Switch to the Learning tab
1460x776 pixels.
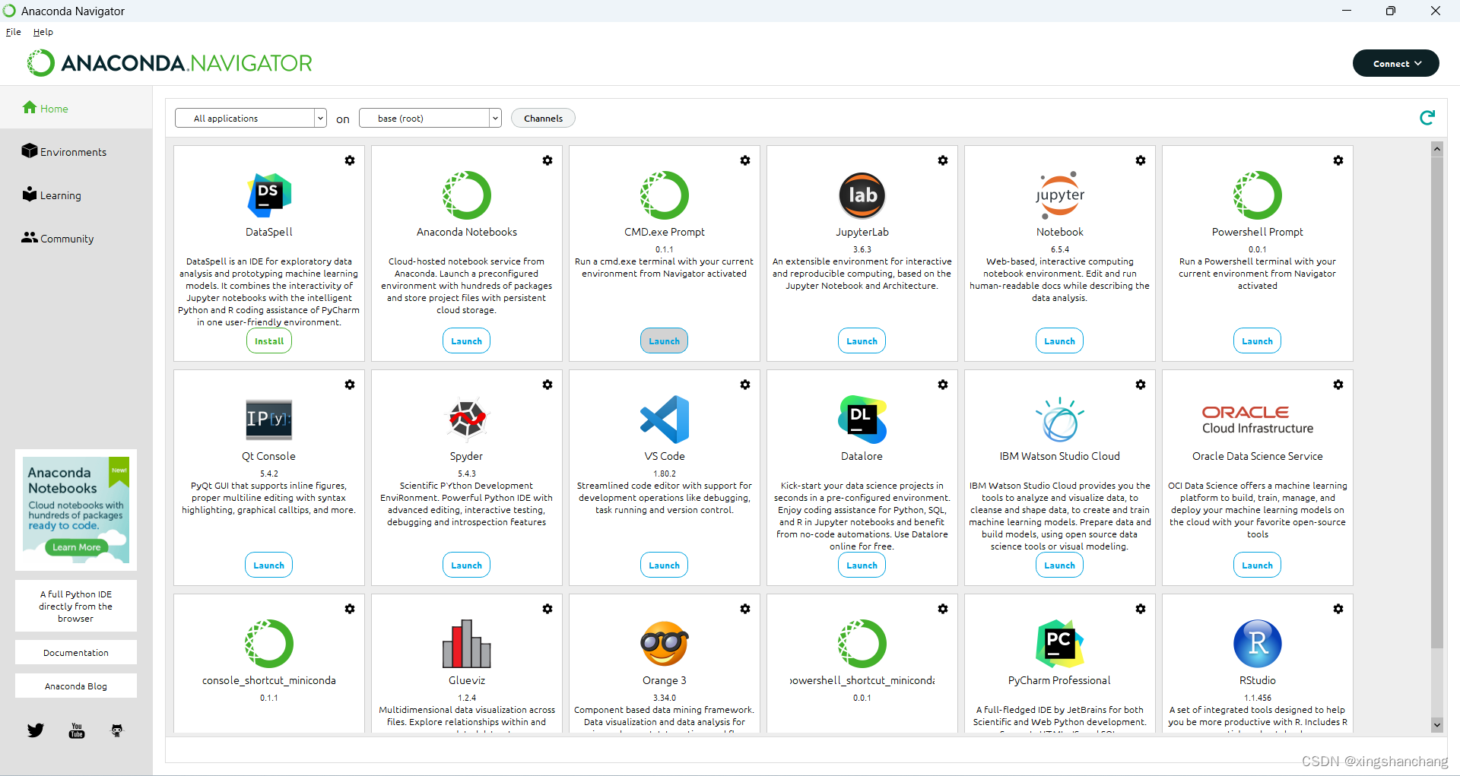pos(76,195)
